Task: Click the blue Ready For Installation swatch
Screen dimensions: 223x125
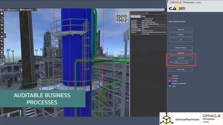Action: (x=170, y=83)
